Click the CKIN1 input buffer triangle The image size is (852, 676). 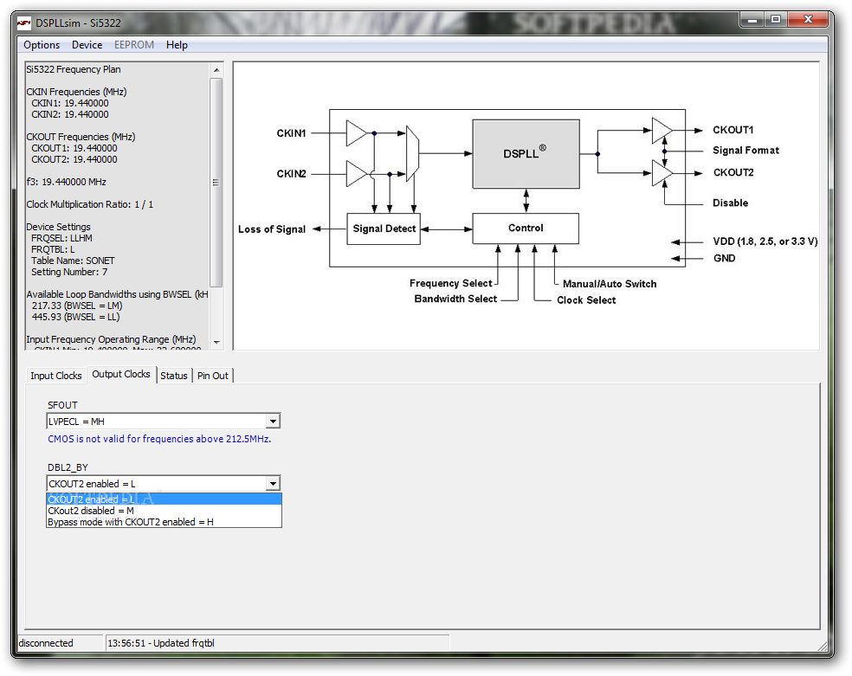point(356,133)
